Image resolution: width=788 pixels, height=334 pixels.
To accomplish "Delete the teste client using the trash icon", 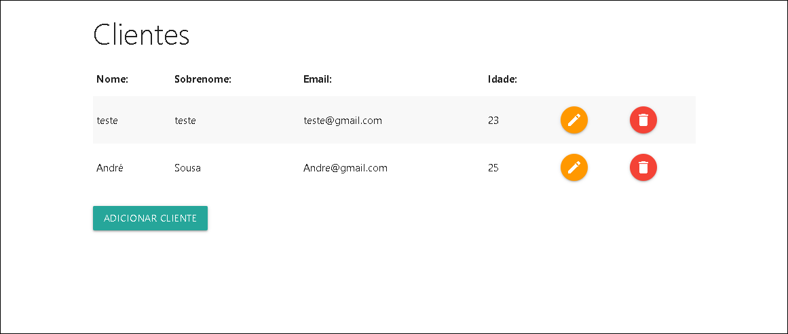I will point(643,120).
